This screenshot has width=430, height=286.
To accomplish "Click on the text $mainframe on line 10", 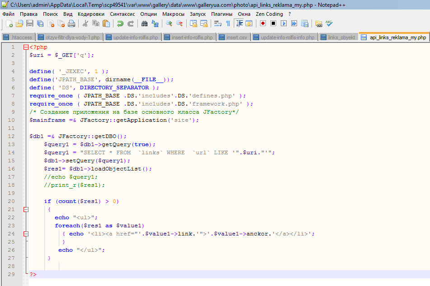I will pos(47,120).
